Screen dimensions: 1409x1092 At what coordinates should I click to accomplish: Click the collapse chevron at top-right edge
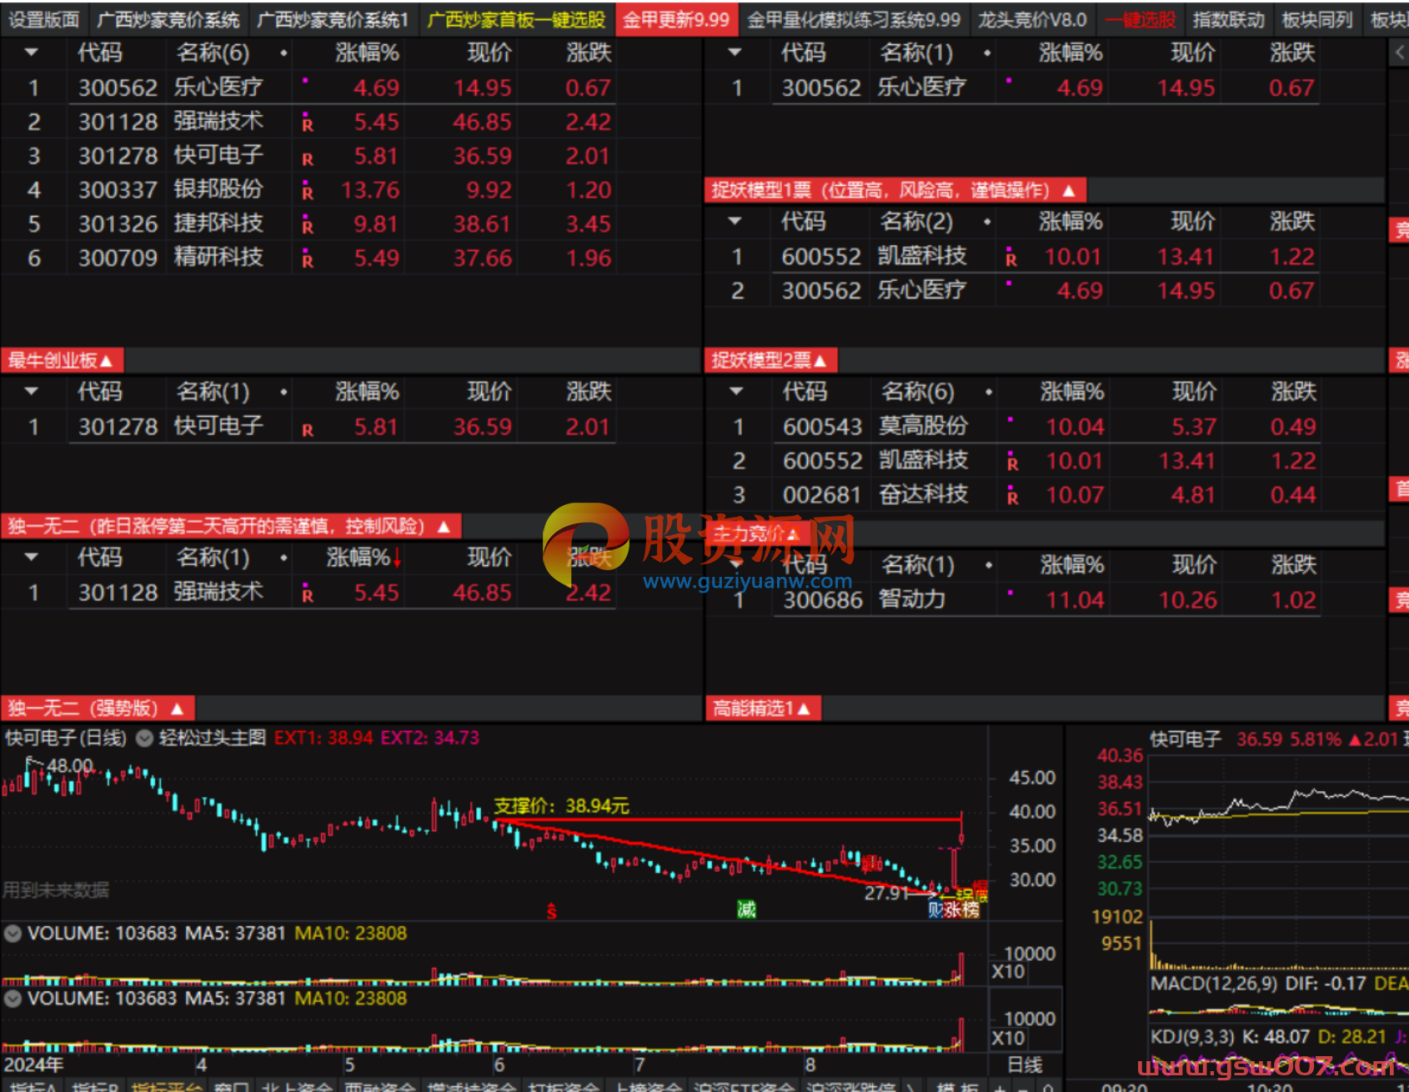[x=1400, y=53]
